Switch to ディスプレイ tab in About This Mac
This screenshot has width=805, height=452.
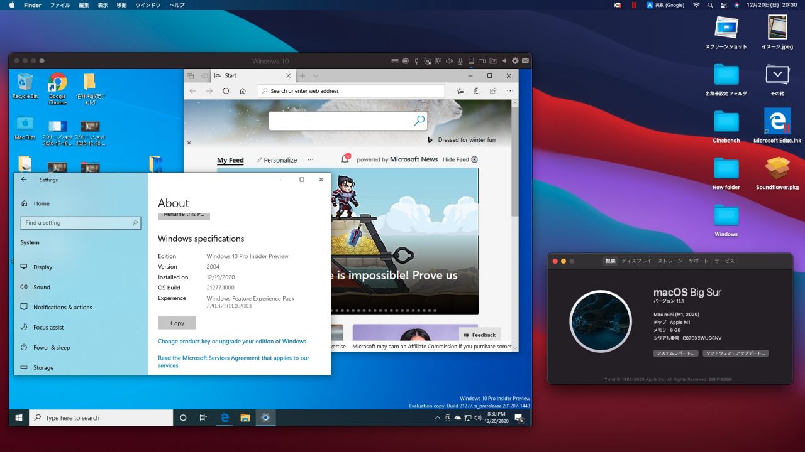[x=636, y=261]
